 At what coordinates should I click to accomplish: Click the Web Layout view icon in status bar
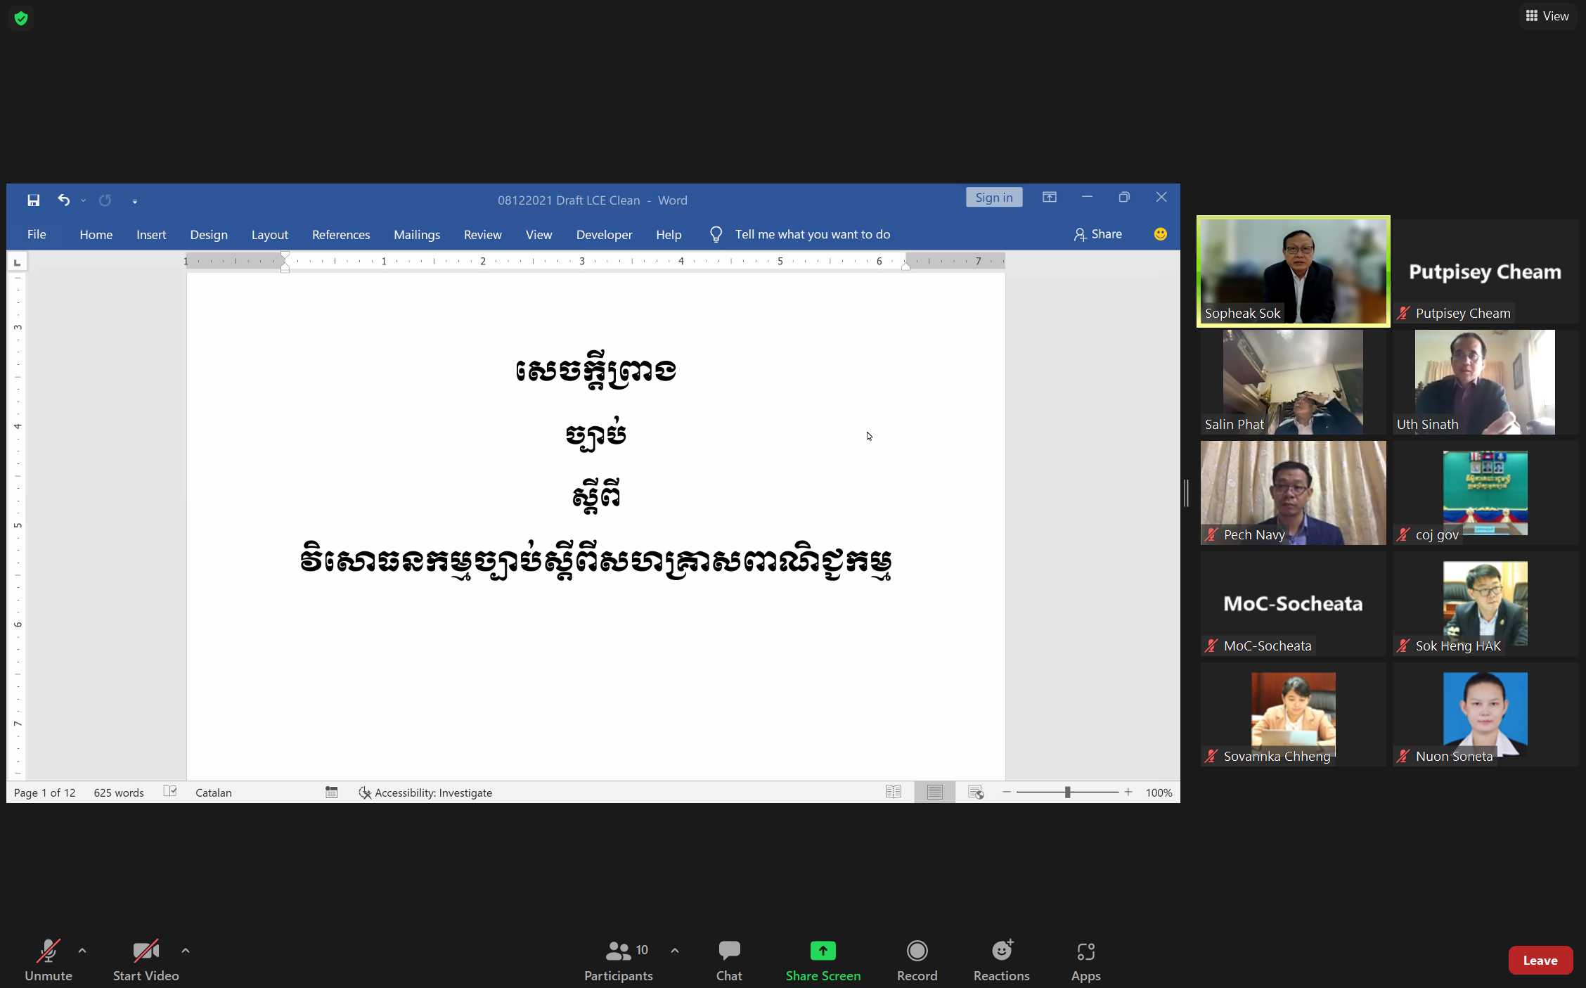[x=975, y=793]
